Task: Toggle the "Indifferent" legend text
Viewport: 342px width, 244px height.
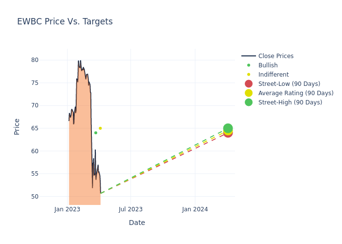Action: (x=273, y=75)
